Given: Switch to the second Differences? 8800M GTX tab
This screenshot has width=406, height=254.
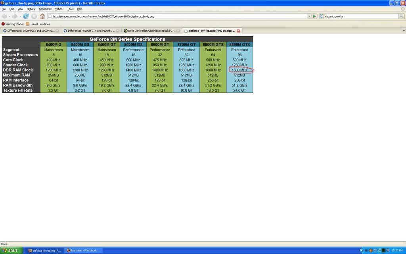Looking at the screenshot, I should click(x=92, y=31).
